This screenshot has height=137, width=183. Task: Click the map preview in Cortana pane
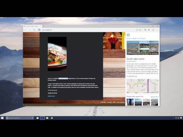coord(142,86)
